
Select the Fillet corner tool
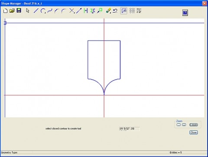tap(64, 11)
